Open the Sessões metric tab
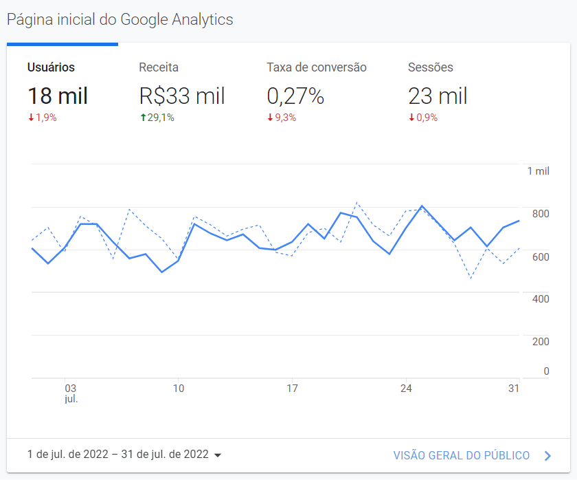The image size is (577, 480). [x=431, y=67]
